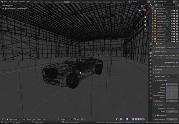
Task: Open the Tool properties tab
Action: click(x=150, y=48)
